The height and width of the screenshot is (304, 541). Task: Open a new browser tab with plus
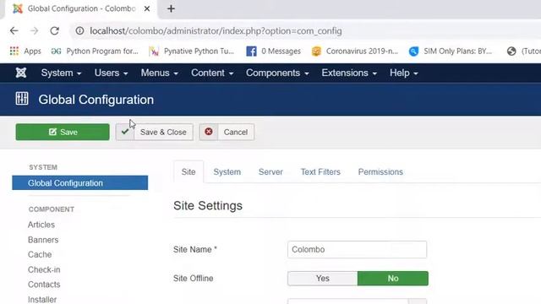[171, 8]
